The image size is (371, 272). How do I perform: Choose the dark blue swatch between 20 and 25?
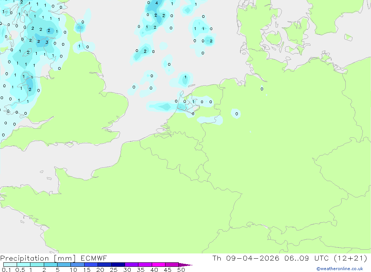click(x=104, y=265)
